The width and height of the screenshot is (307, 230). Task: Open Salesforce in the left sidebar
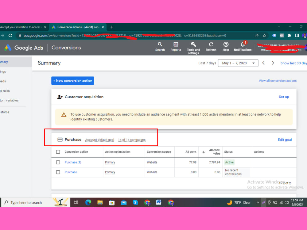pyautogui.click(x=5, y=112)
